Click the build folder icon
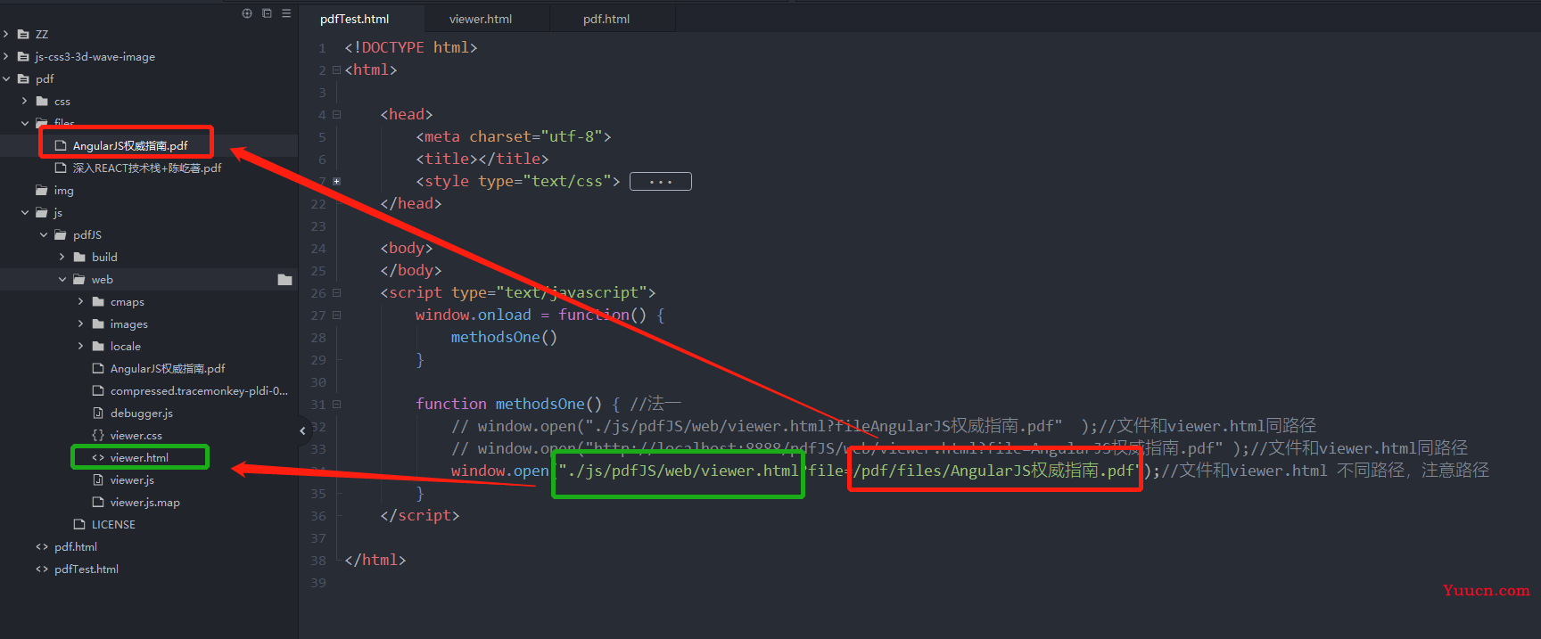The height and width of the screenshot is (639, 1541). pyautogui.click(x=79, y=258)
